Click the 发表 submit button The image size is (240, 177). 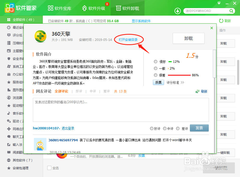[199, 128]
